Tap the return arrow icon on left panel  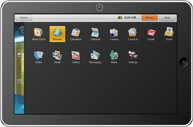click(20, 55)
